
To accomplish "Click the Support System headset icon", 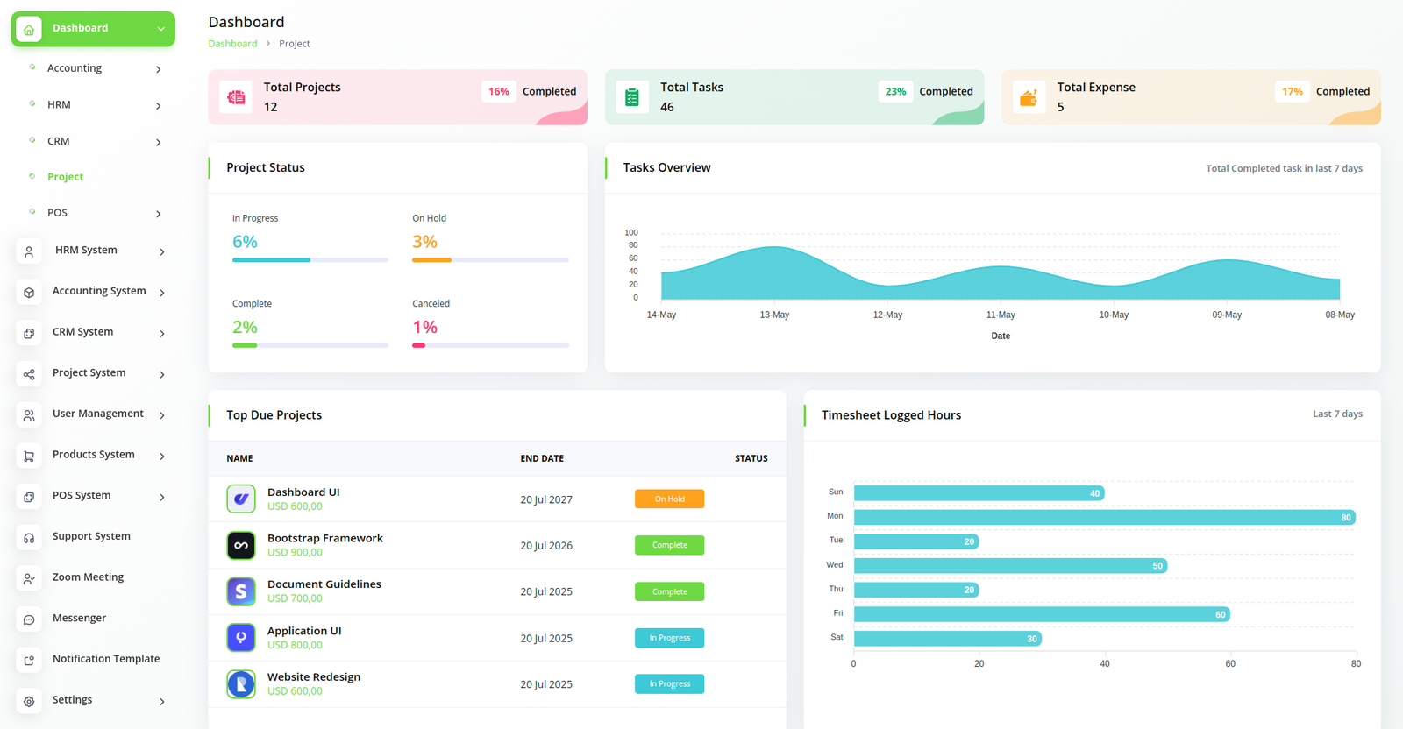I will (29, 537).
